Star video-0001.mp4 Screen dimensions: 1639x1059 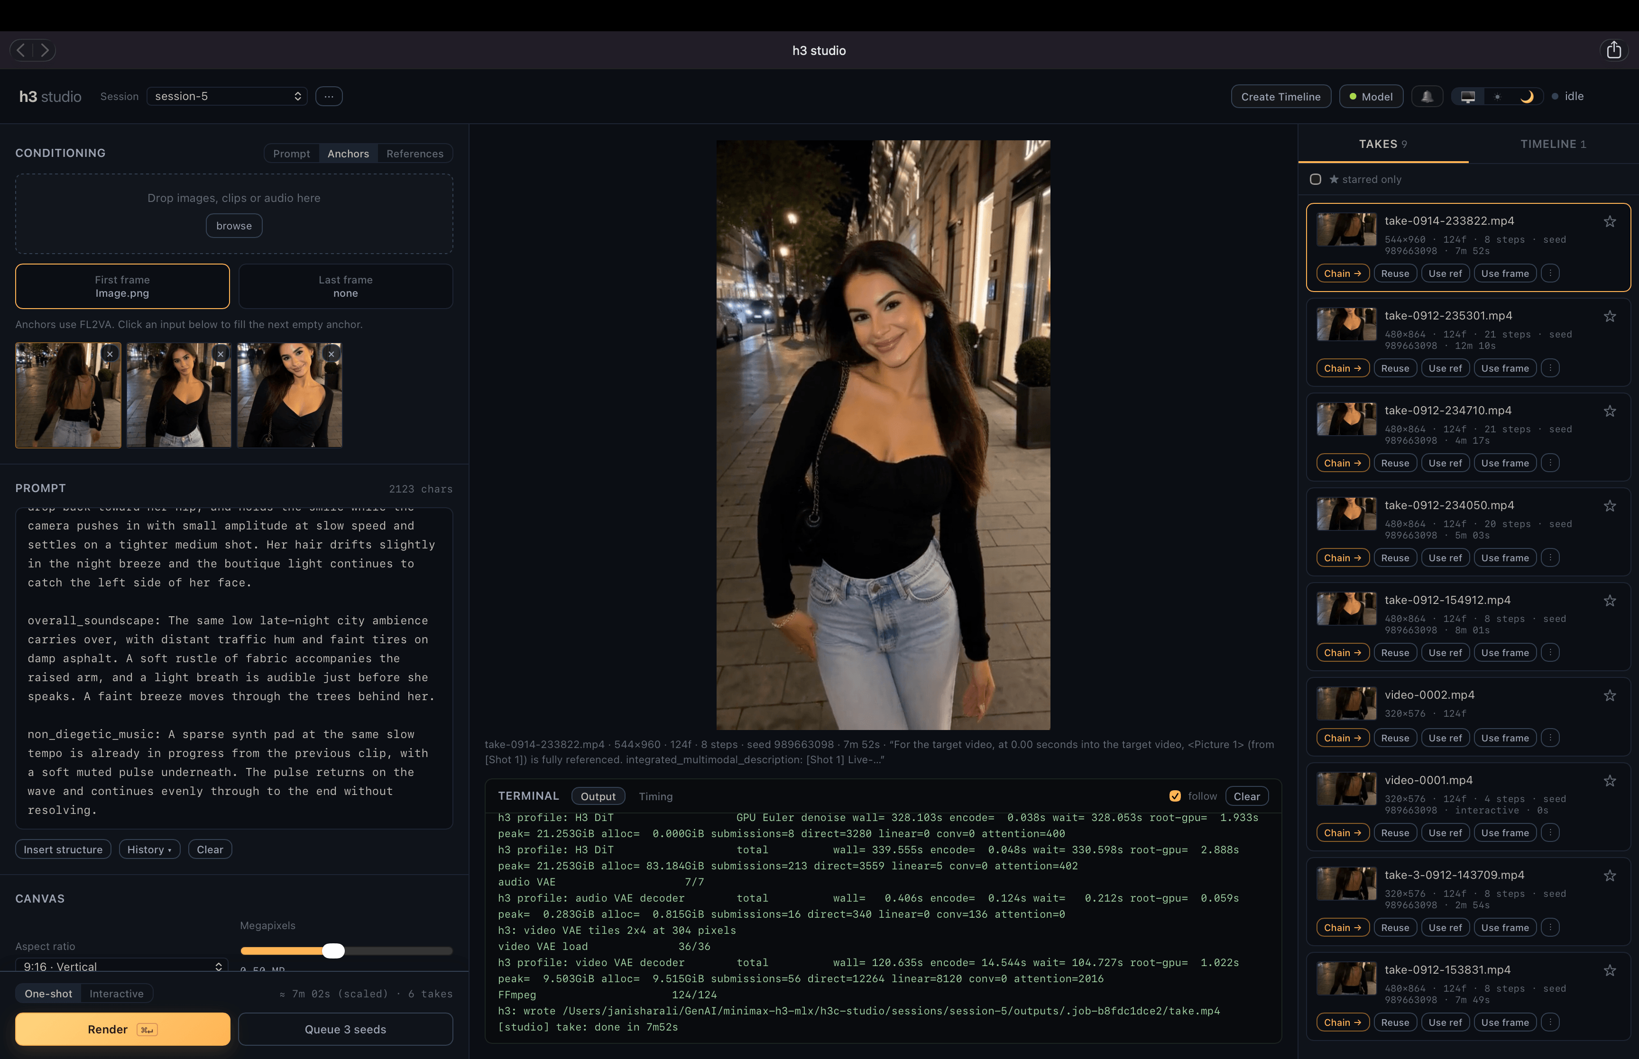(1610, 781)
